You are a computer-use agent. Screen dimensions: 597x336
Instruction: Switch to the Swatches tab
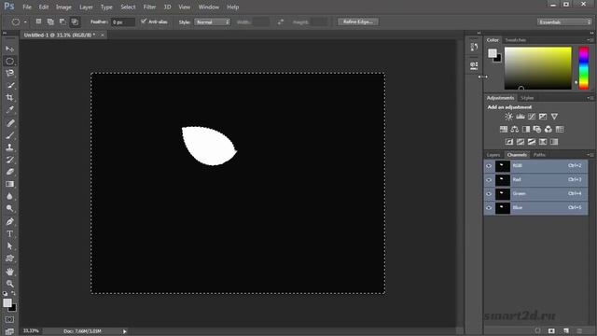(x=516, y=40)
